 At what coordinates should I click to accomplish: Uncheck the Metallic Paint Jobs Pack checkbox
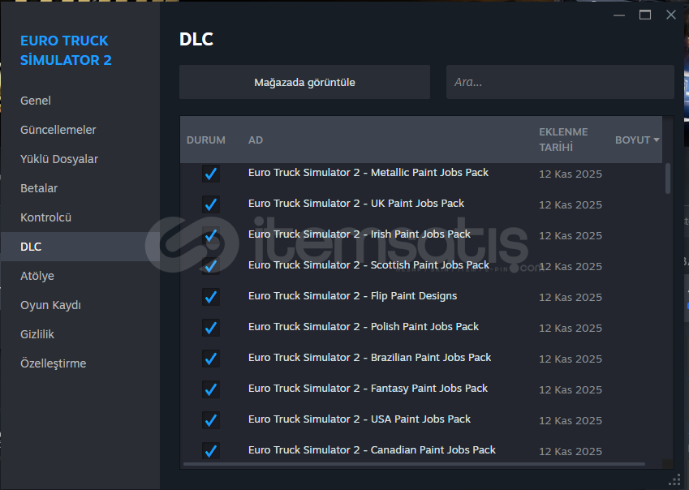pyautogui.click(x=211, y=174)
